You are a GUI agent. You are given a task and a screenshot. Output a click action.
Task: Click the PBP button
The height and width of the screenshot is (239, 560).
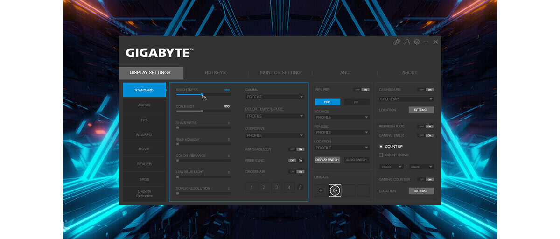(x=328, y=102)
